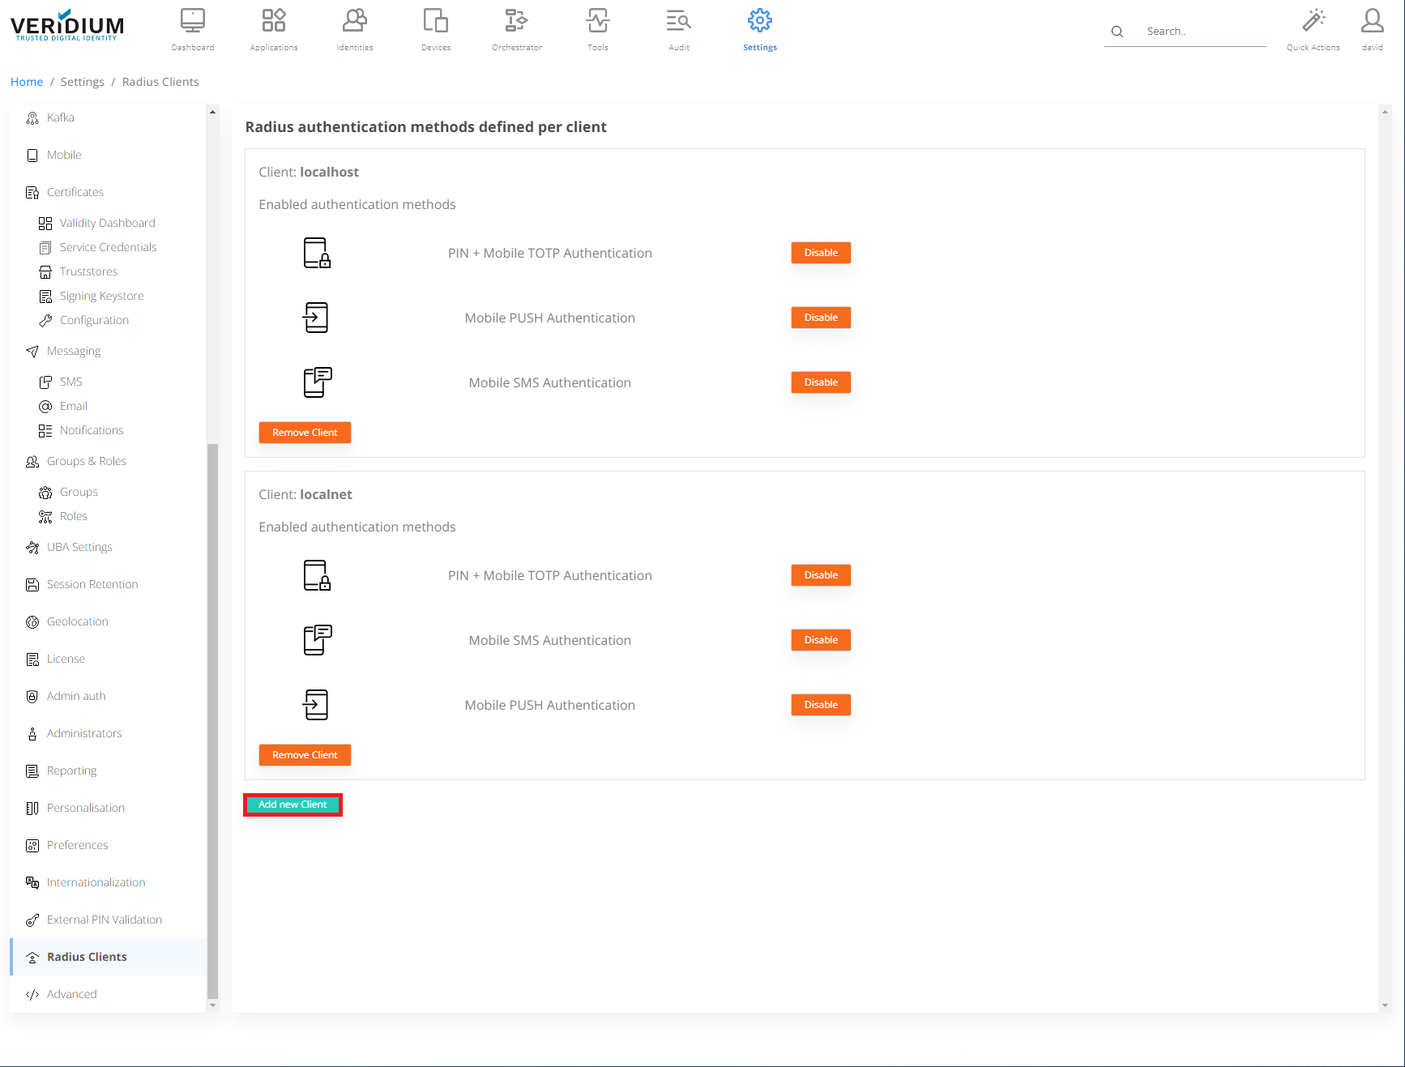Click the Add new Client button
Screen dimensions: 1405x1067
[x=293, y=805]
